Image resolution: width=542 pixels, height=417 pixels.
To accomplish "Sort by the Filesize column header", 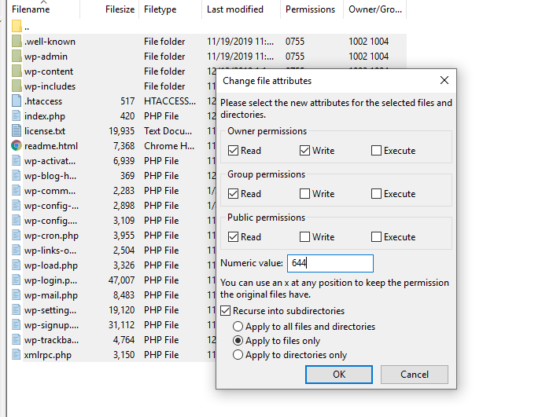I will pos(120,10).
